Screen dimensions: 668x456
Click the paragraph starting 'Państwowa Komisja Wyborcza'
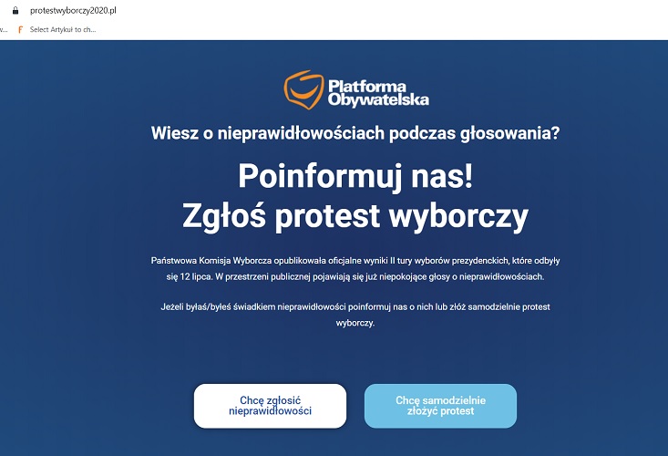click(x=355, y=268)
